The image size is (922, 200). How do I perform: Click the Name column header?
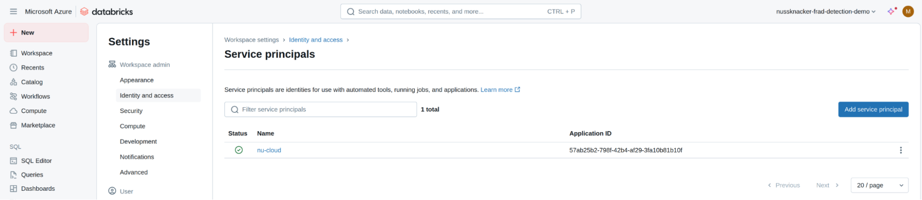click(x=265, y=133)
